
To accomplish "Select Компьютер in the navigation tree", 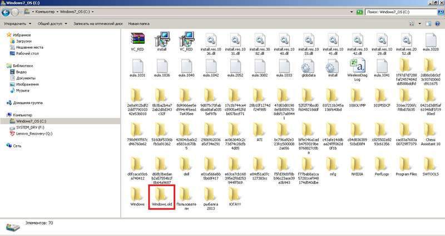I will (22, 115).
